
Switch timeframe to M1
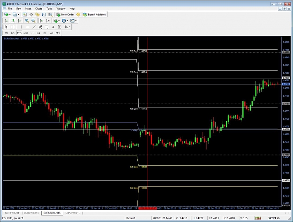pos(7,33)
